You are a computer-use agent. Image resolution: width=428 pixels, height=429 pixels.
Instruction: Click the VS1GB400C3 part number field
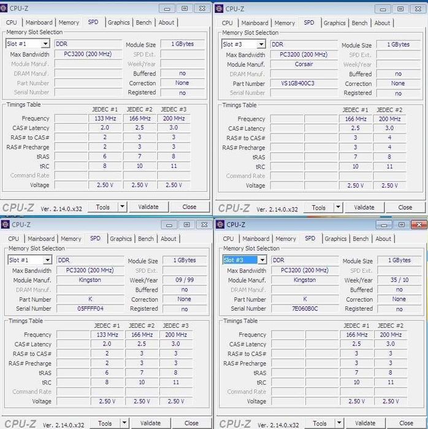click(304, 83)
